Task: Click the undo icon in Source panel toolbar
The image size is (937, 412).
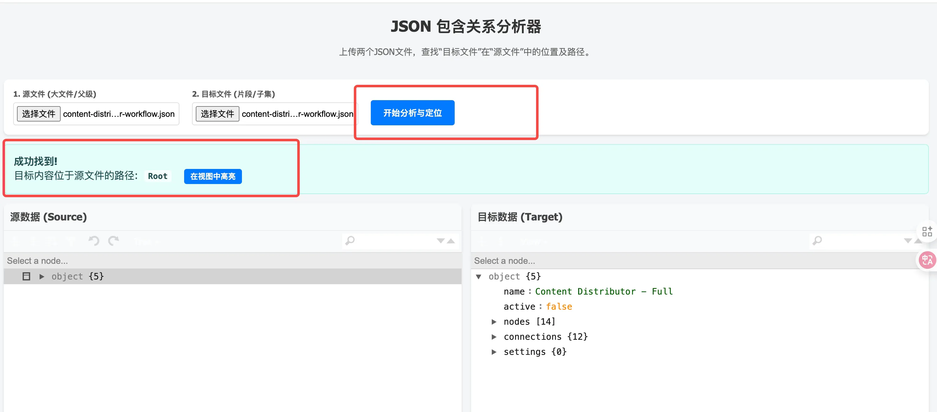Action: 94,241
